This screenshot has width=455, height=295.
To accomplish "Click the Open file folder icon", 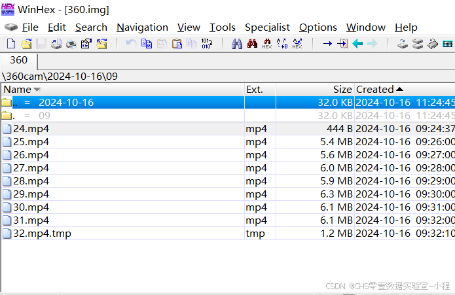I will coord(26,44).
